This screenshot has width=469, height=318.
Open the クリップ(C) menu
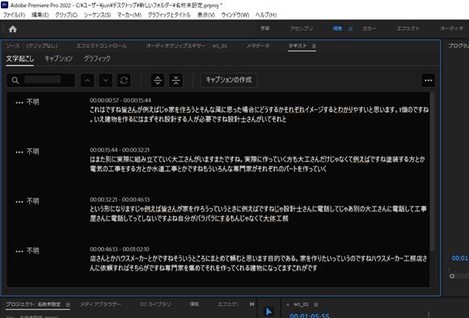[66, 15]
